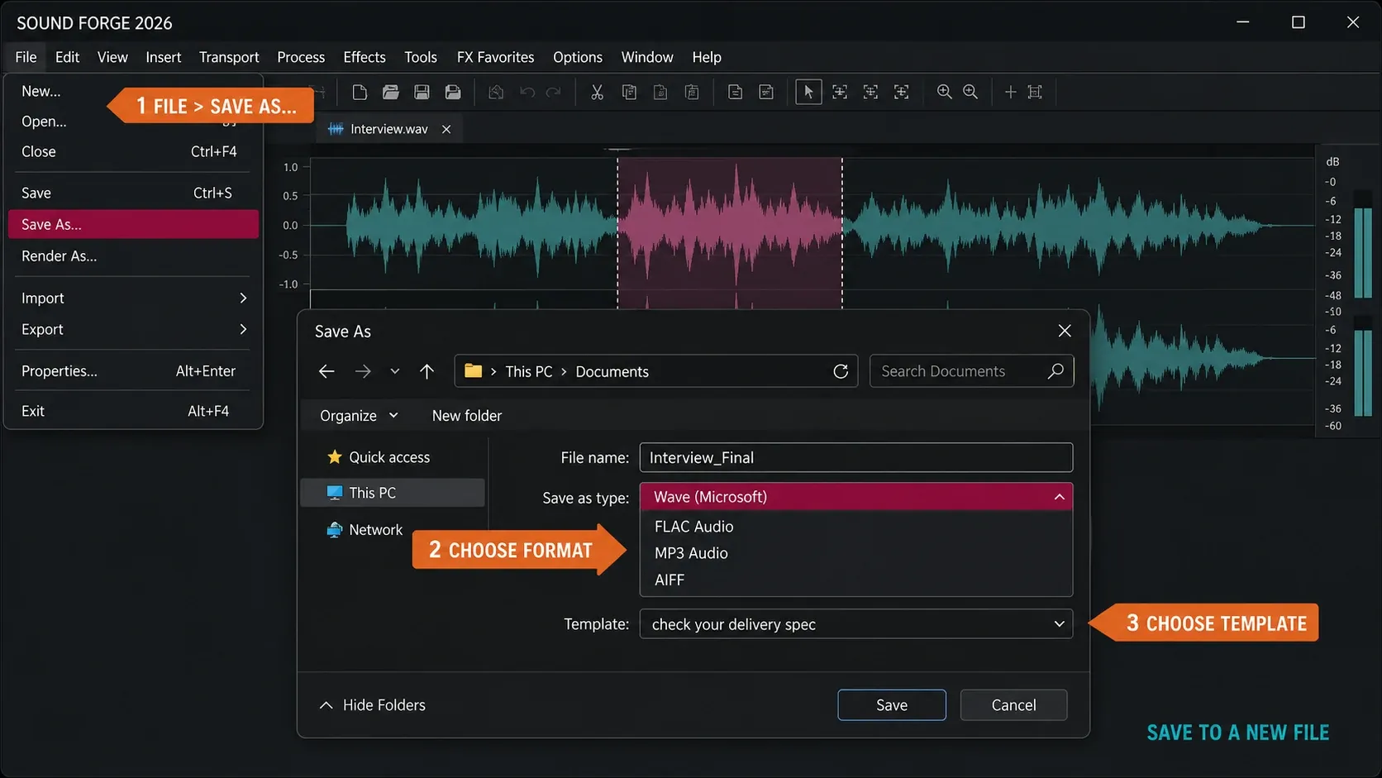Click the Cut scissors icon
The image size is (1382, 778).
[x=597, y=92]
